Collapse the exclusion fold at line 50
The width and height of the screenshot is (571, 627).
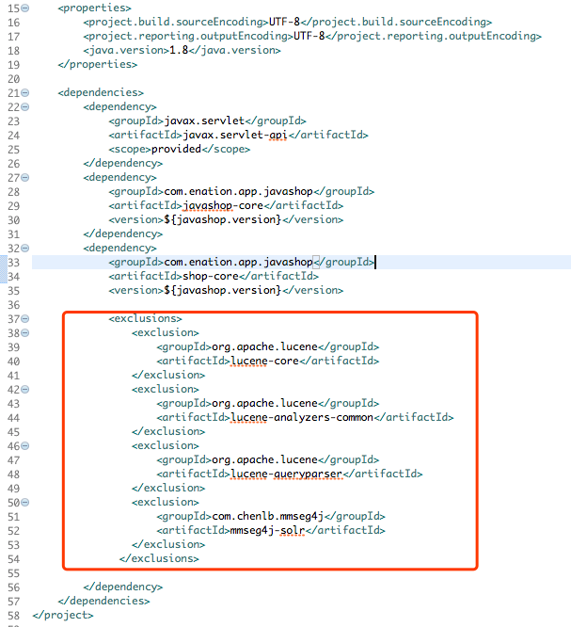(25, 502)
